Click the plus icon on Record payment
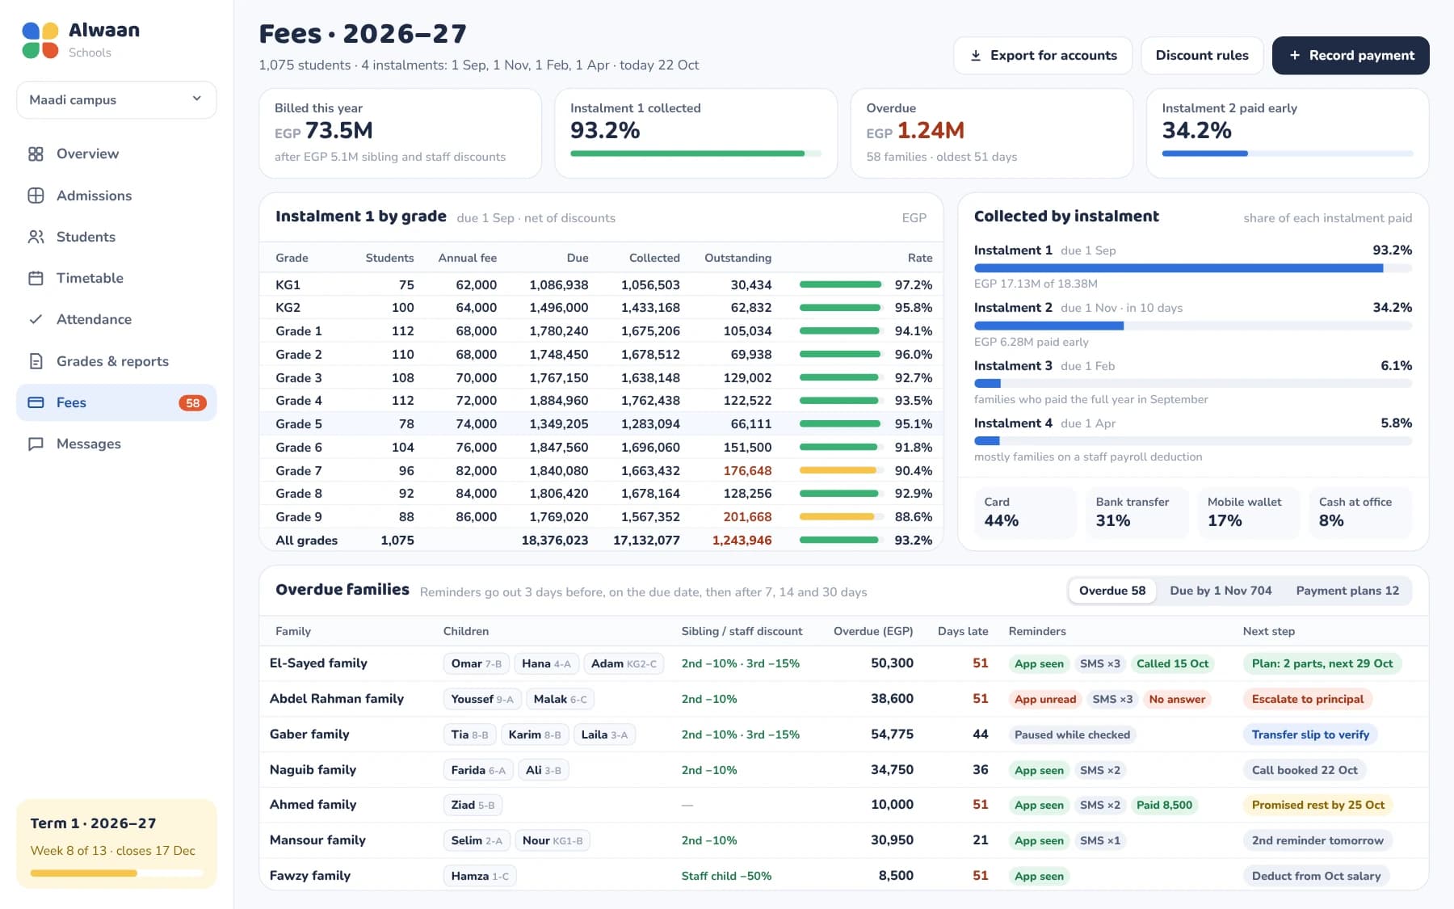This screenshot has height=909, width=1454. point(1295,55)
